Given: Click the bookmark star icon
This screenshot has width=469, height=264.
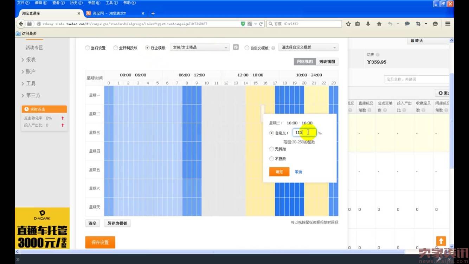Looking at the screenshot, I should coord(348,24).
